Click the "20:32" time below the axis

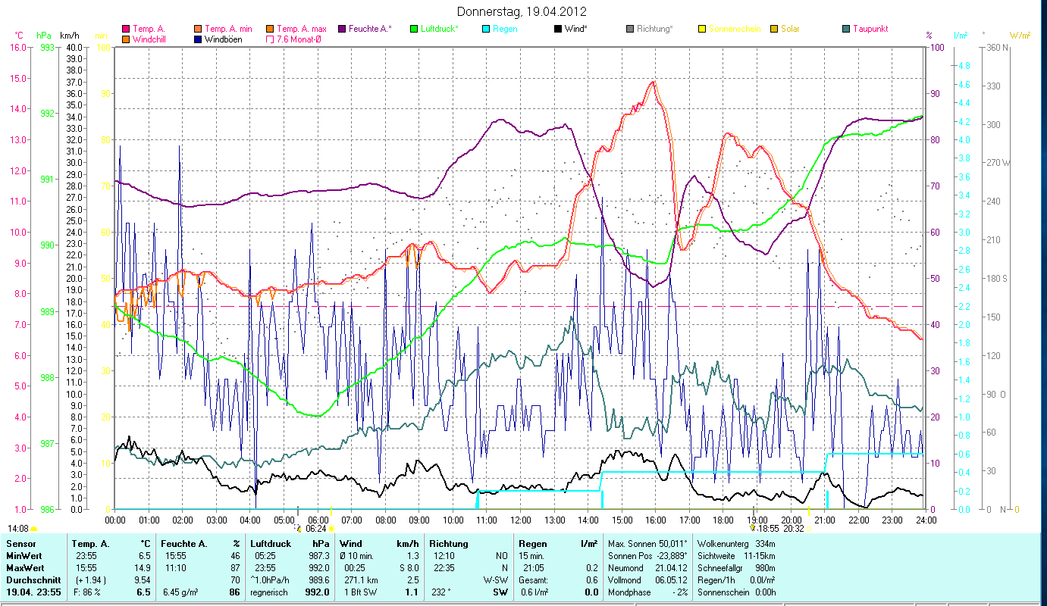pyautogui.click(x=793, y=529)
